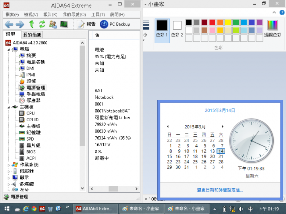Switch to the 我的最愛 tab
The image size is (286, 214).
coord(32,34)
